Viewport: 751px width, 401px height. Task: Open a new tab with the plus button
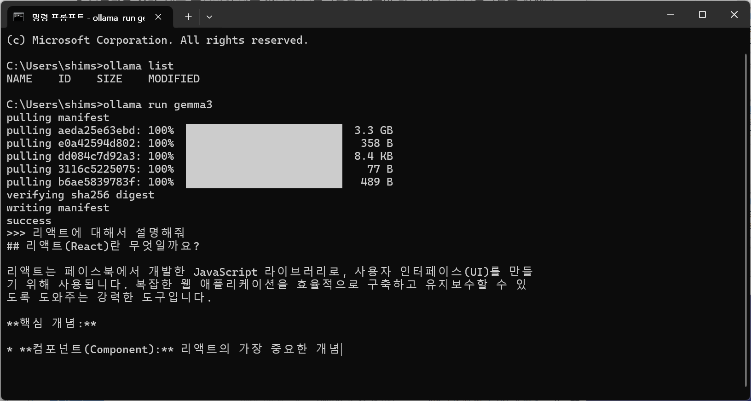pyautogui.click(x=188, y=17)
